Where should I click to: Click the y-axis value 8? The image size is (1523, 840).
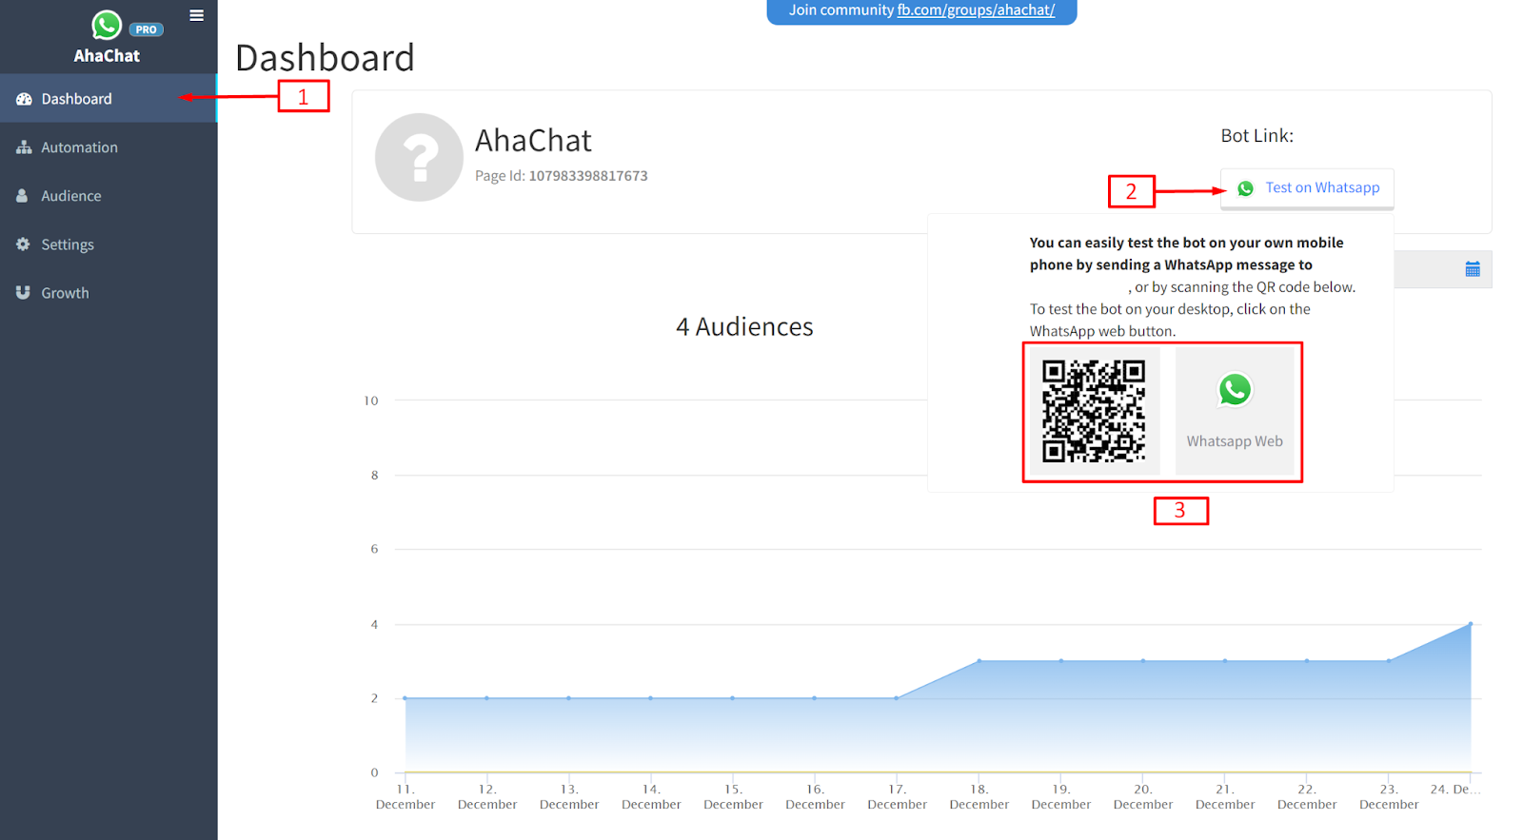point(375,476)
